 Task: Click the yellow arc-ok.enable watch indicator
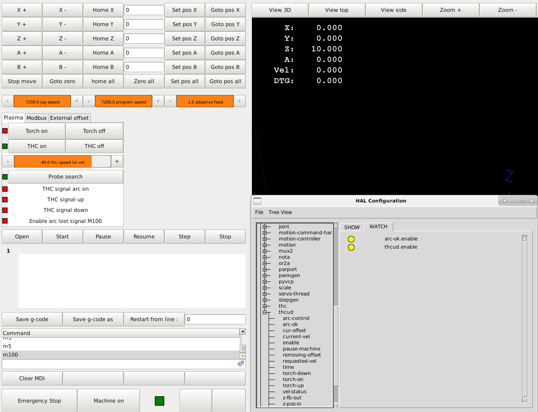click(x=351, y=239)
